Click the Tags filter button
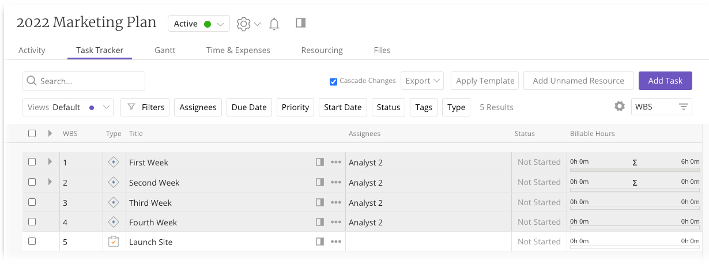 (x=424, y=107)
